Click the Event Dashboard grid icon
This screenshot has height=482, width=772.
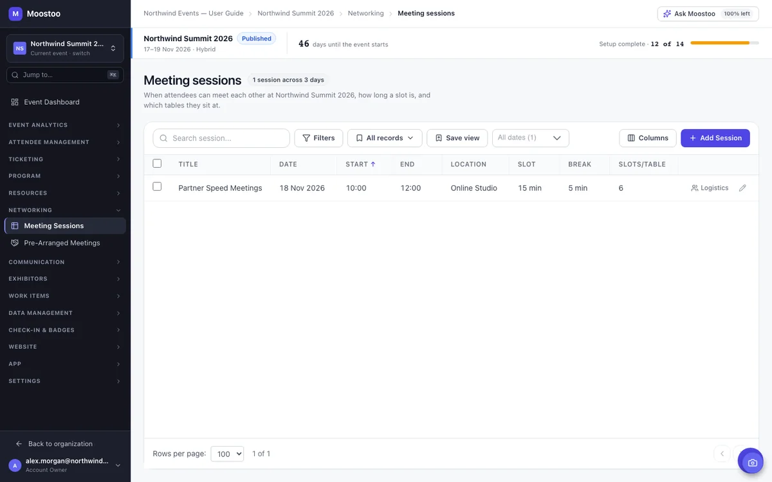[x=15, y=102]
